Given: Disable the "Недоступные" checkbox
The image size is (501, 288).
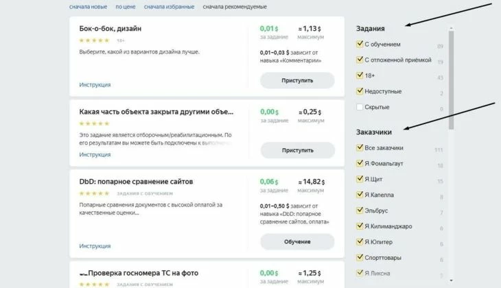Looking at the screenshot, I should pos(360,91).
